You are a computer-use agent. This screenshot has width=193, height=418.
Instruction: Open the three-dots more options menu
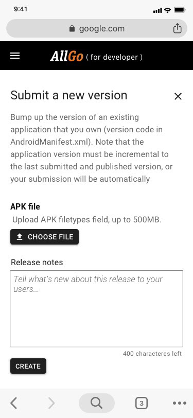[180, 403]
